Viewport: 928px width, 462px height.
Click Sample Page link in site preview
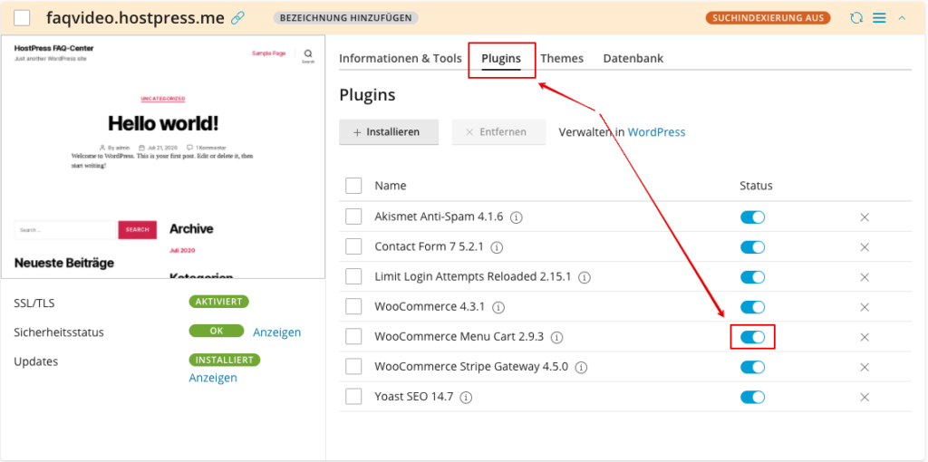pyautogui.click(x=268, y=53)
